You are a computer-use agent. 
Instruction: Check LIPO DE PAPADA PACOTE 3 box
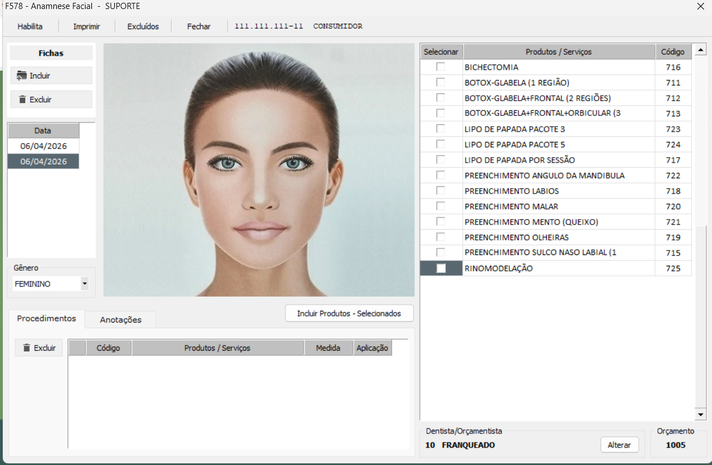(x=440, y=129)
